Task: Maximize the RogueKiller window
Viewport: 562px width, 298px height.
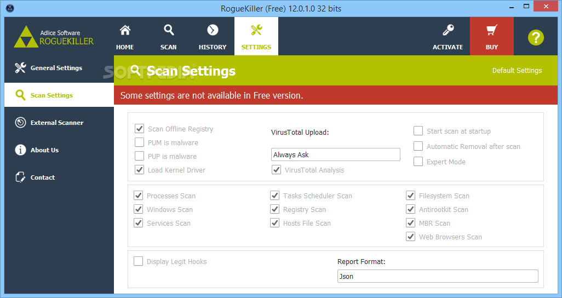Action: point(526,6)
